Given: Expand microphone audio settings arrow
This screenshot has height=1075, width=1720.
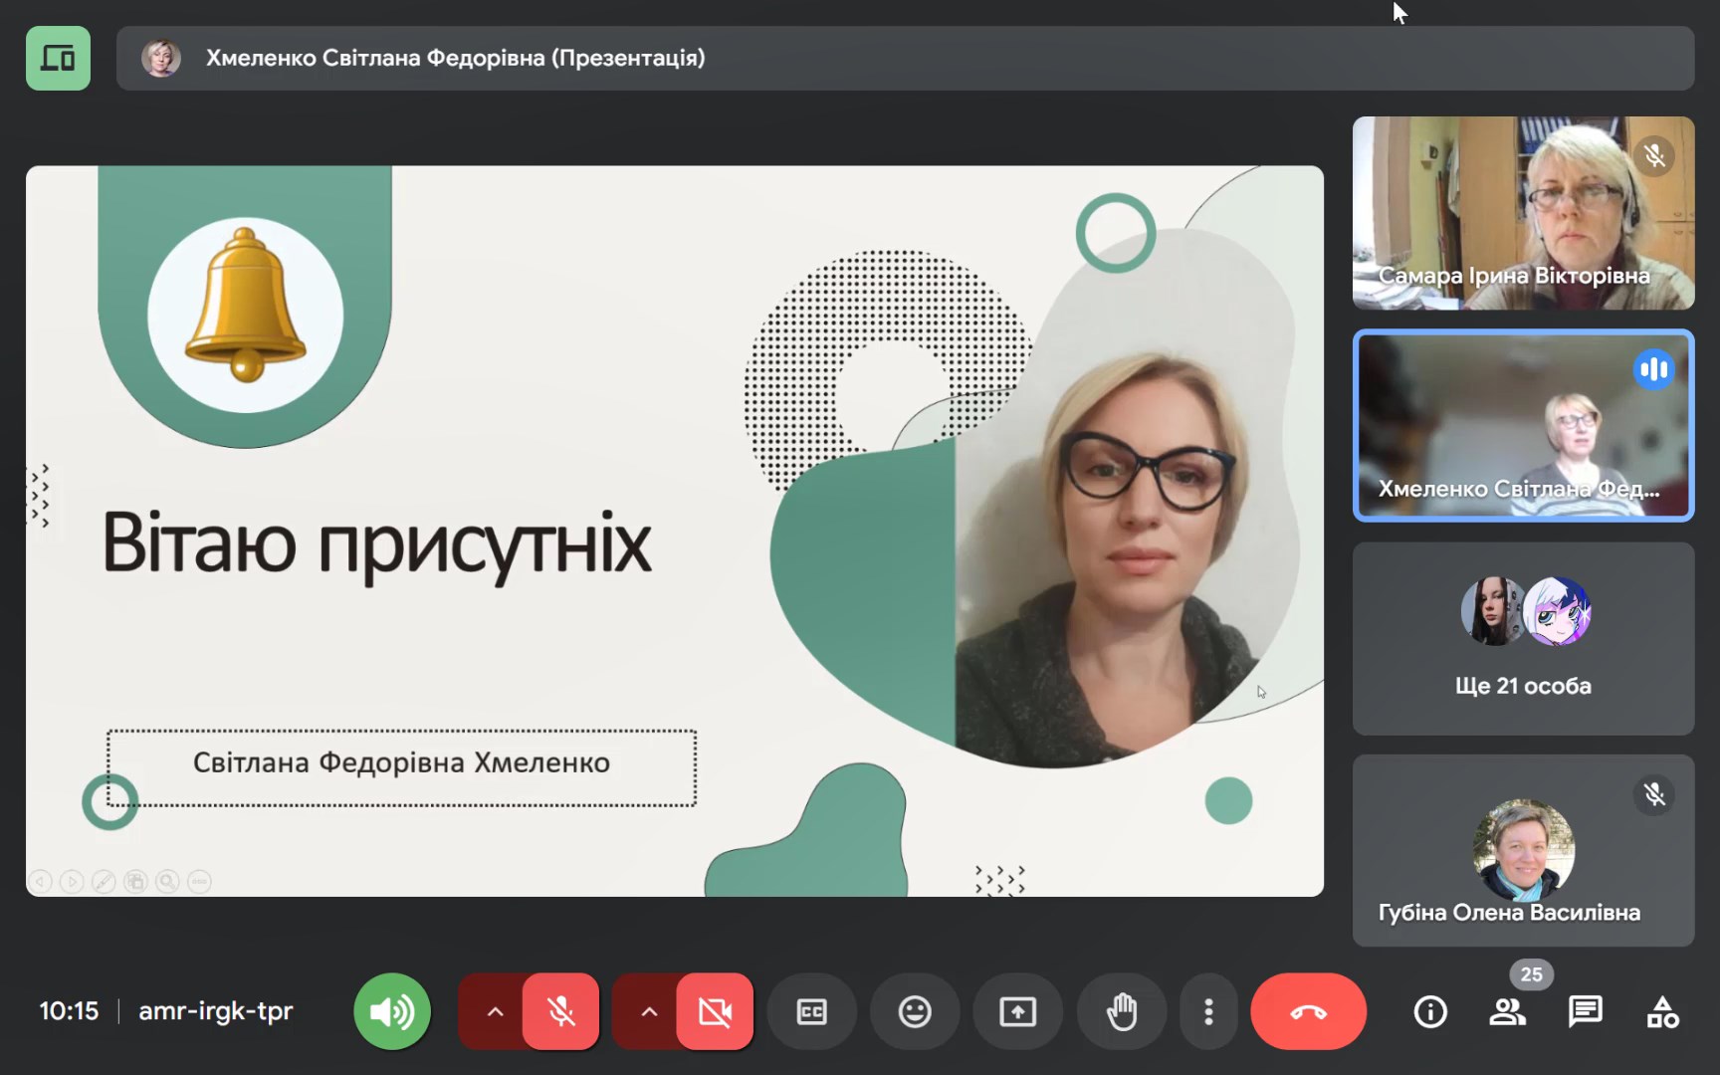Looking at the screenshot, I should (495, 1011).
